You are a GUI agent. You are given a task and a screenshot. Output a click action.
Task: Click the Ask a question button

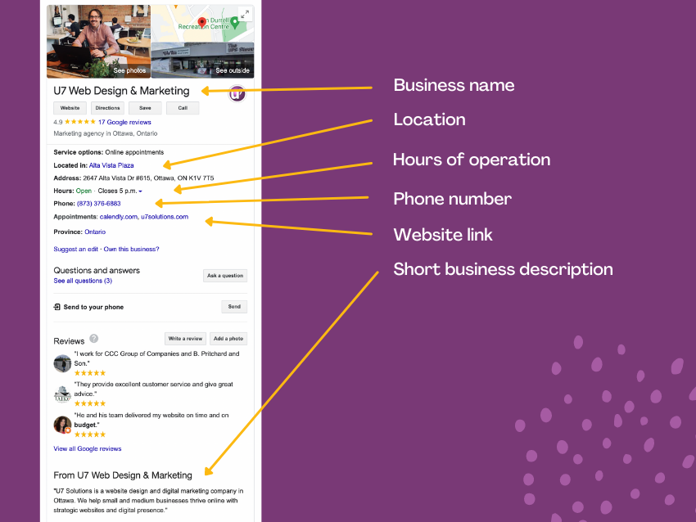click(x=225, y=276)
